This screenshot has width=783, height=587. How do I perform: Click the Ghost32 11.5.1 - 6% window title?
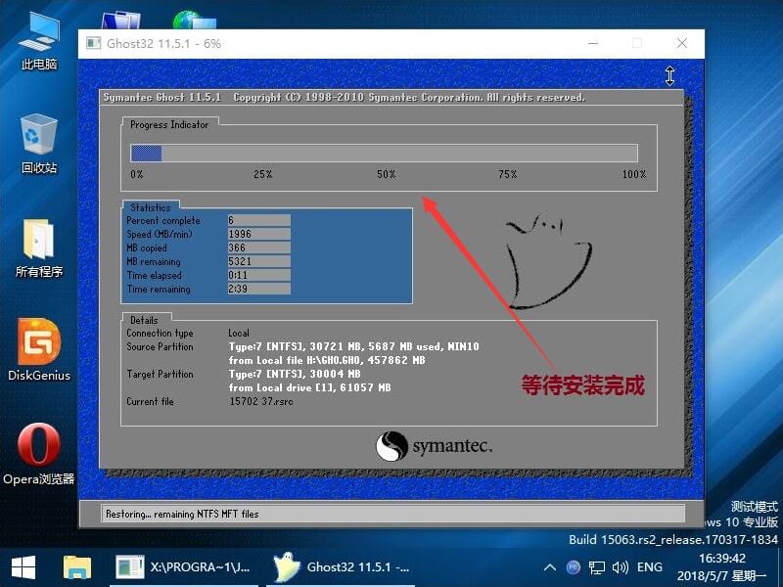point(163,43)
